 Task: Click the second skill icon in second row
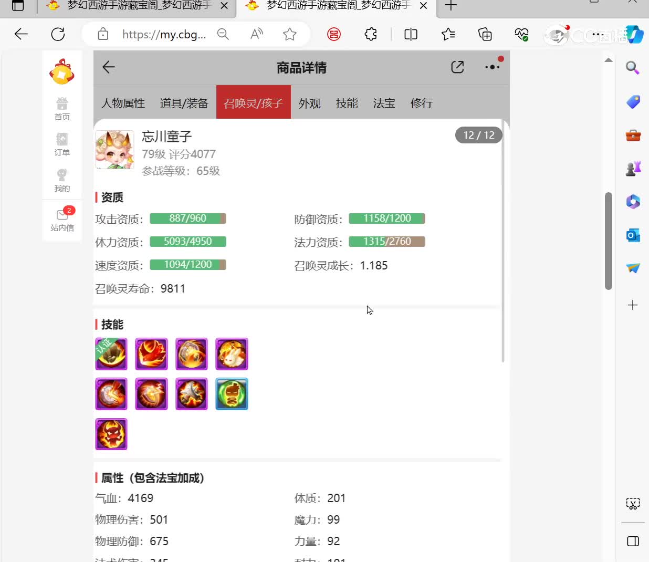point(151,394)
